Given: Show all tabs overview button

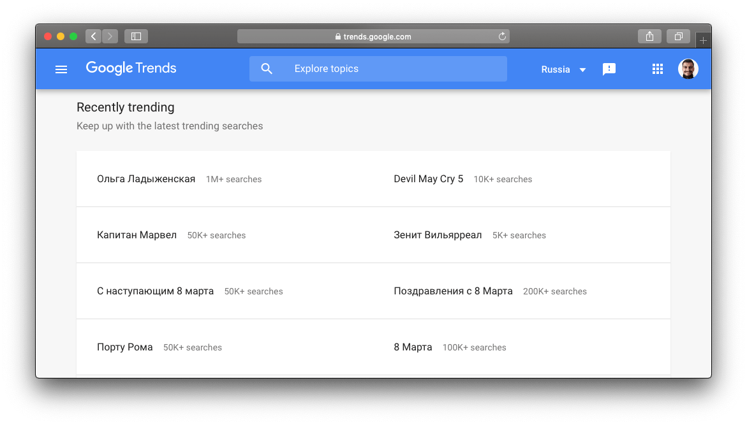Looking at the screenshot, I should pyautogui.click(x=678, y=36).
